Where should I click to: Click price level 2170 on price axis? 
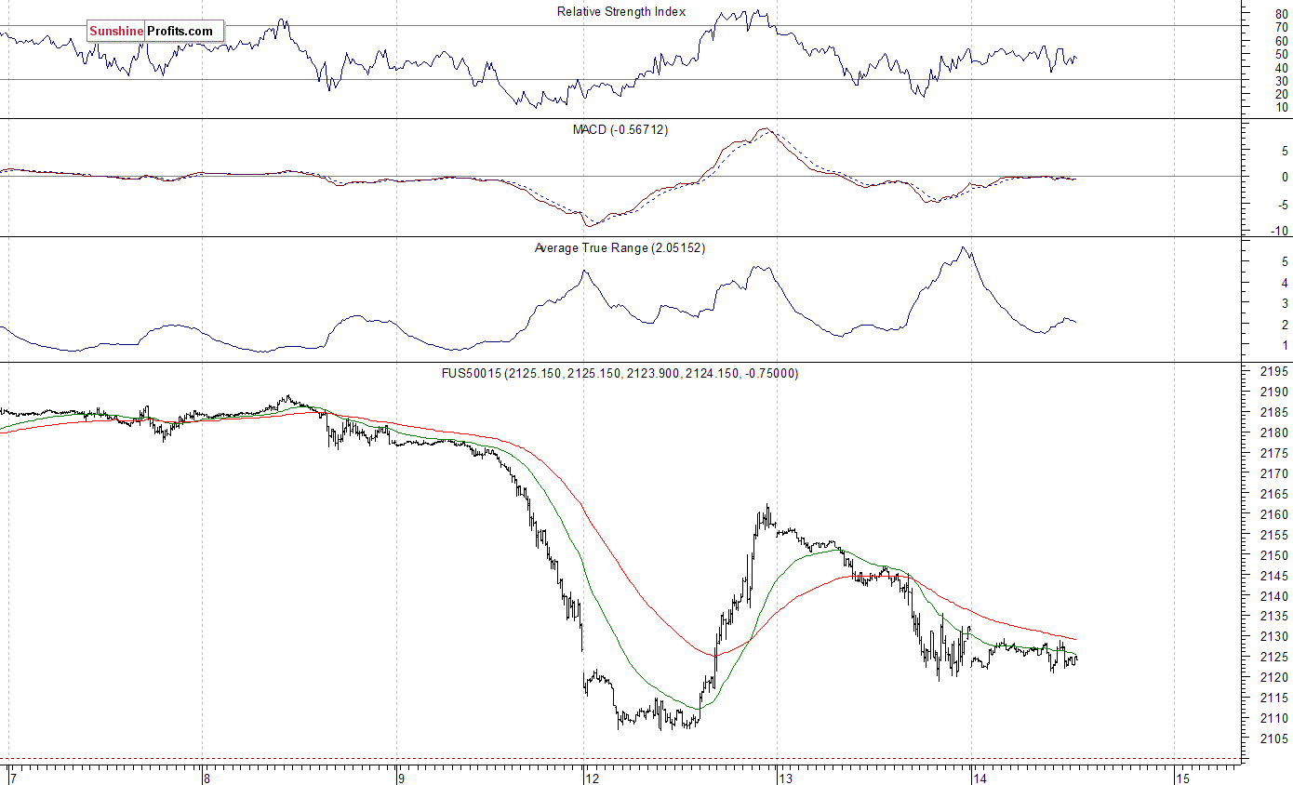tap(1274, 474)
